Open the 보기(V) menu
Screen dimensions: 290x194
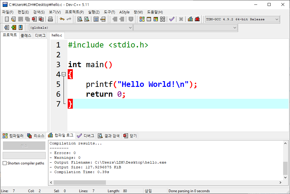55,12
